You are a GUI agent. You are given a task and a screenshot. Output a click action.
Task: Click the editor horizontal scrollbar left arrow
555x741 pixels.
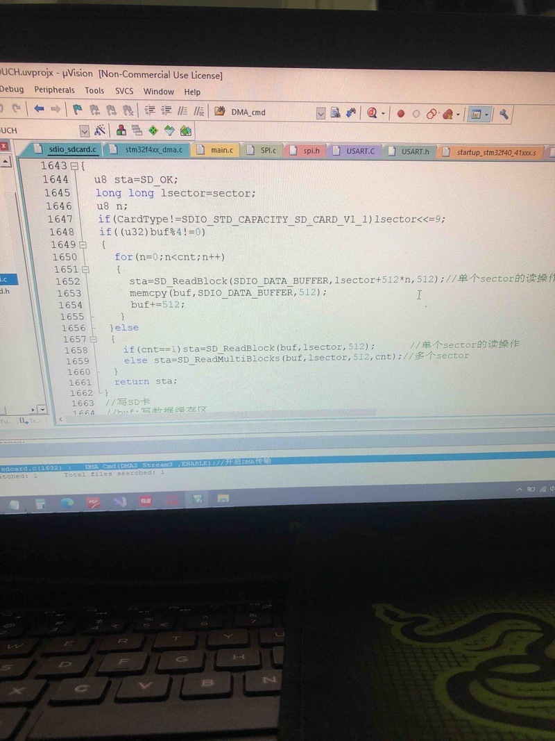tap(60, 419)
